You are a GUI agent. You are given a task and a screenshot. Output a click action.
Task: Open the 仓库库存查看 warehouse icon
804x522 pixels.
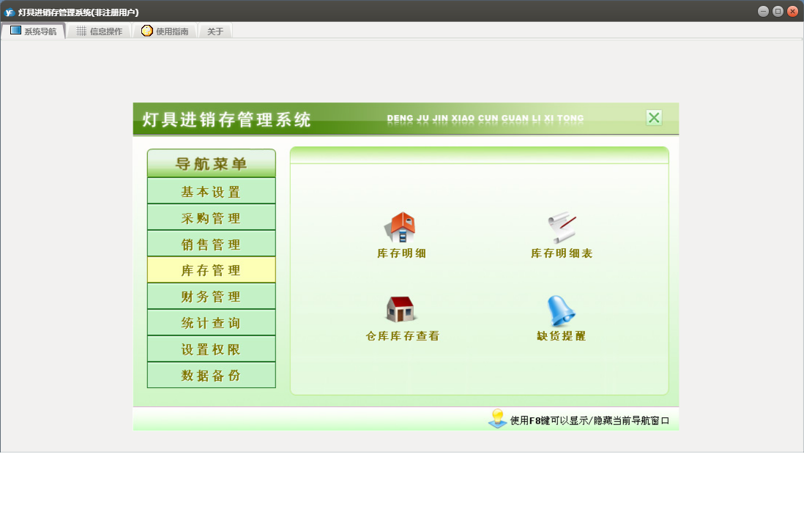[x=401, y=309]
